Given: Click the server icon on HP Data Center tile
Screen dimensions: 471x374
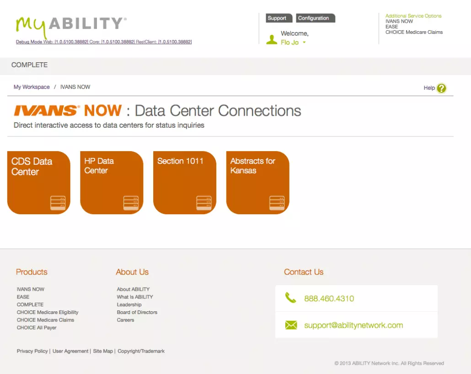Looking at the screenshot, I should pyautogui.click(x=131, y=203).
